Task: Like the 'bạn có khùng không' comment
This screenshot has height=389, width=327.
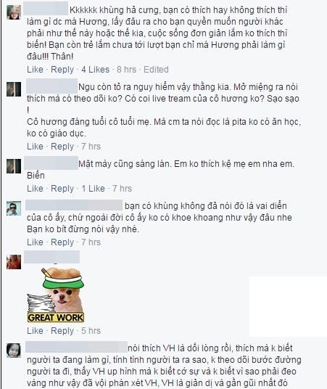Action: pos(35,242)
